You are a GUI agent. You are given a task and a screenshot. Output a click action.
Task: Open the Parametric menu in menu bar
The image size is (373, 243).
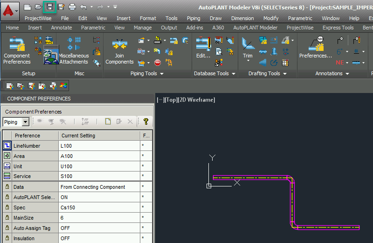(x=300, y=18)
